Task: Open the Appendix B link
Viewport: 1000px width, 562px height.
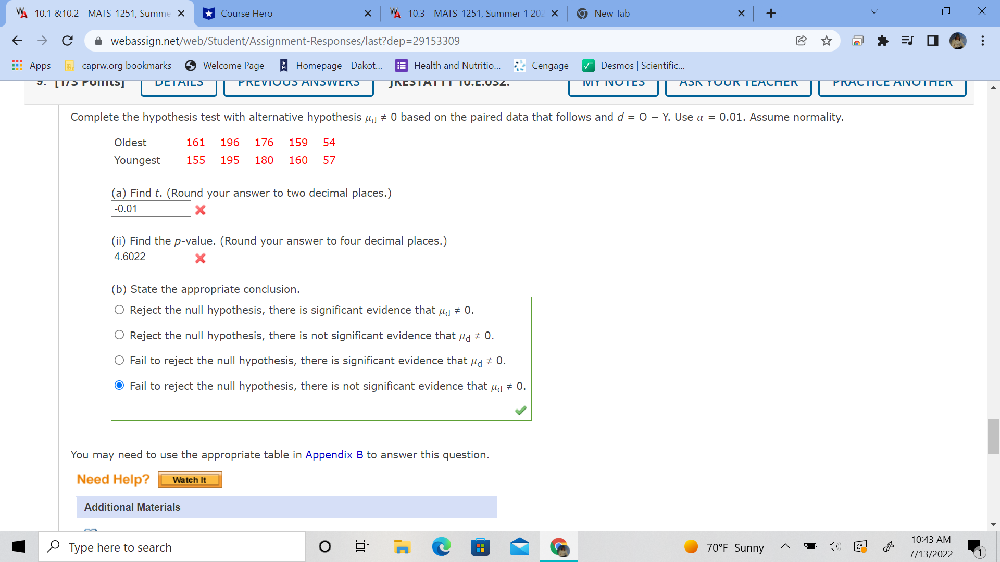Action: [x=334, y=454]
